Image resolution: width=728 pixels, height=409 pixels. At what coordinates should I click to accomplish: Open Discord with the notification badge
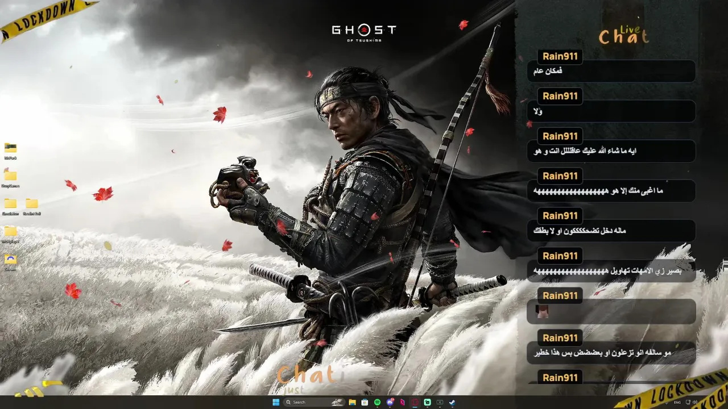tap(390, 402)
